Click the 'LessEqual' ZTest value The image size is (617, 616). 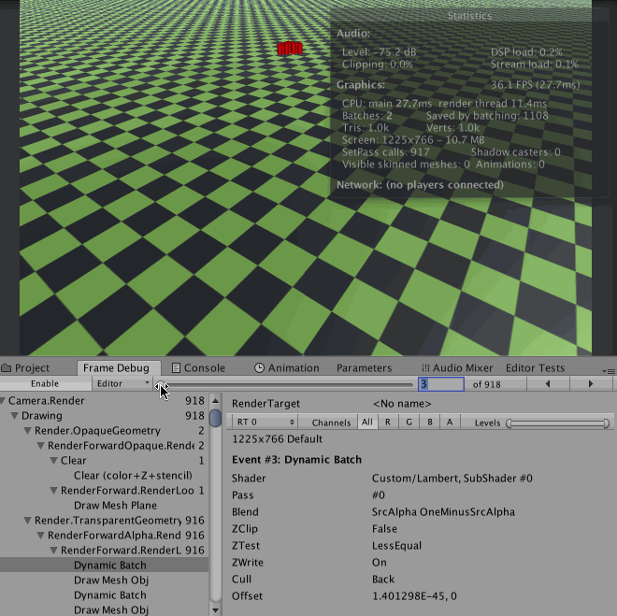coord(396,546)
